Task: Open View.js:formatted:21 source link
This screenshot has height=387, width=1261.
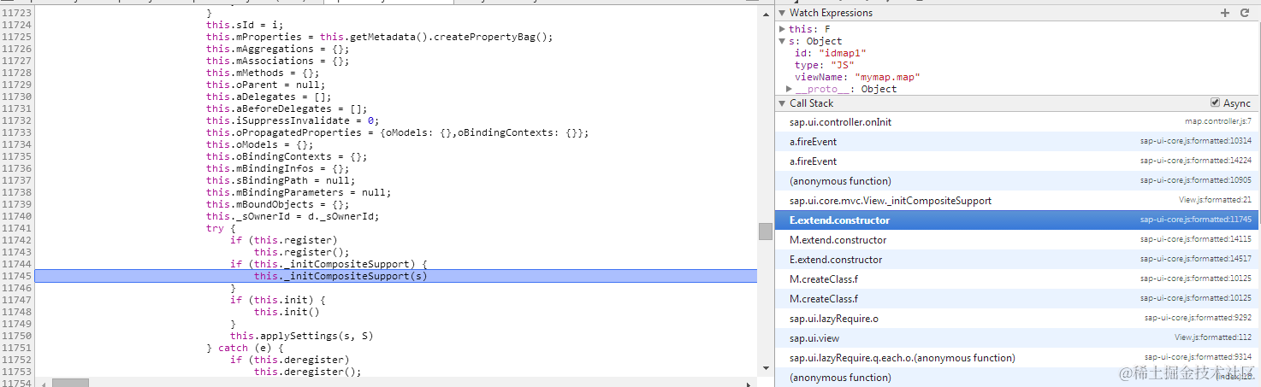Action: click(x=1215, y=201)
